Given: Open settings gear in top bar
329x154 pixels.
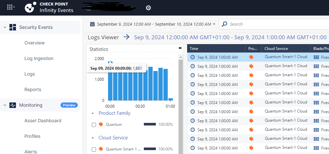Looking at the screenshot, I should coord(148,8).
